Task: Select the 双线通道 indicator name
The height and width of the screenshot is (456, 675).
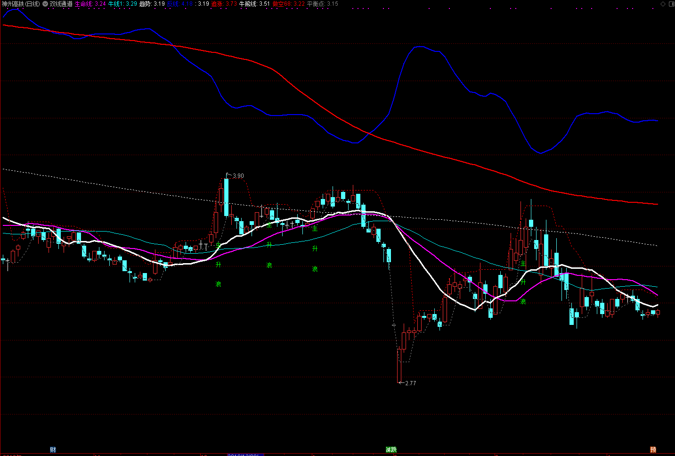Action: tap(61, 4)
